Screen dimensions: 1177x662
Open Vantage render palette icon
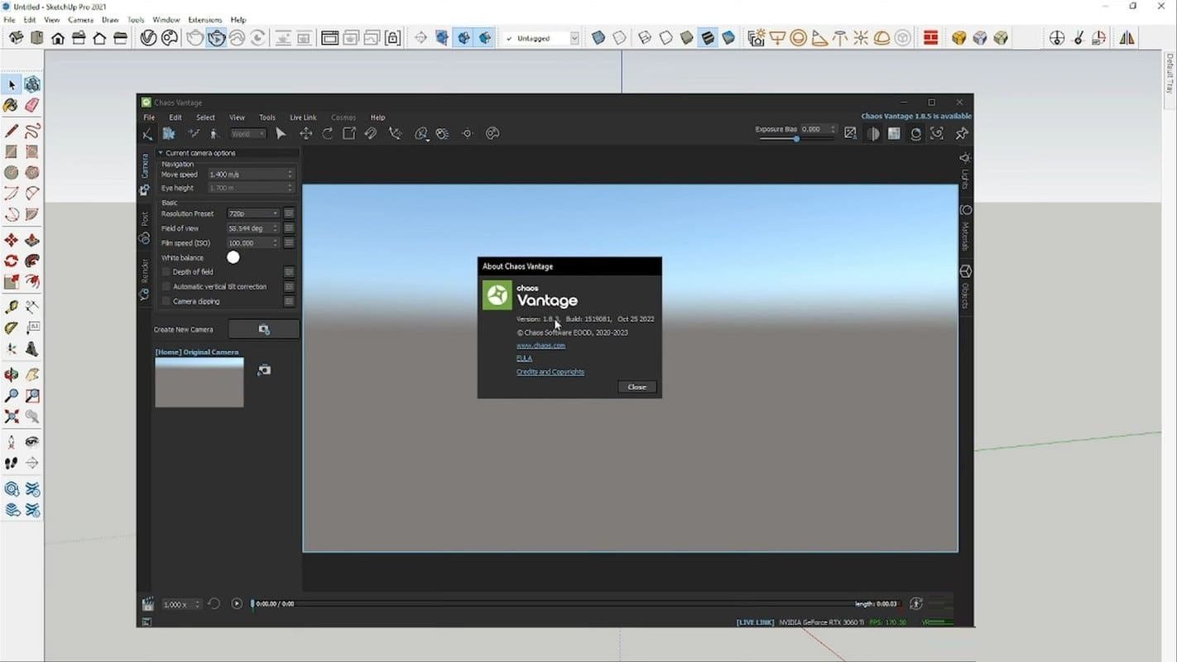pos(492,133)
